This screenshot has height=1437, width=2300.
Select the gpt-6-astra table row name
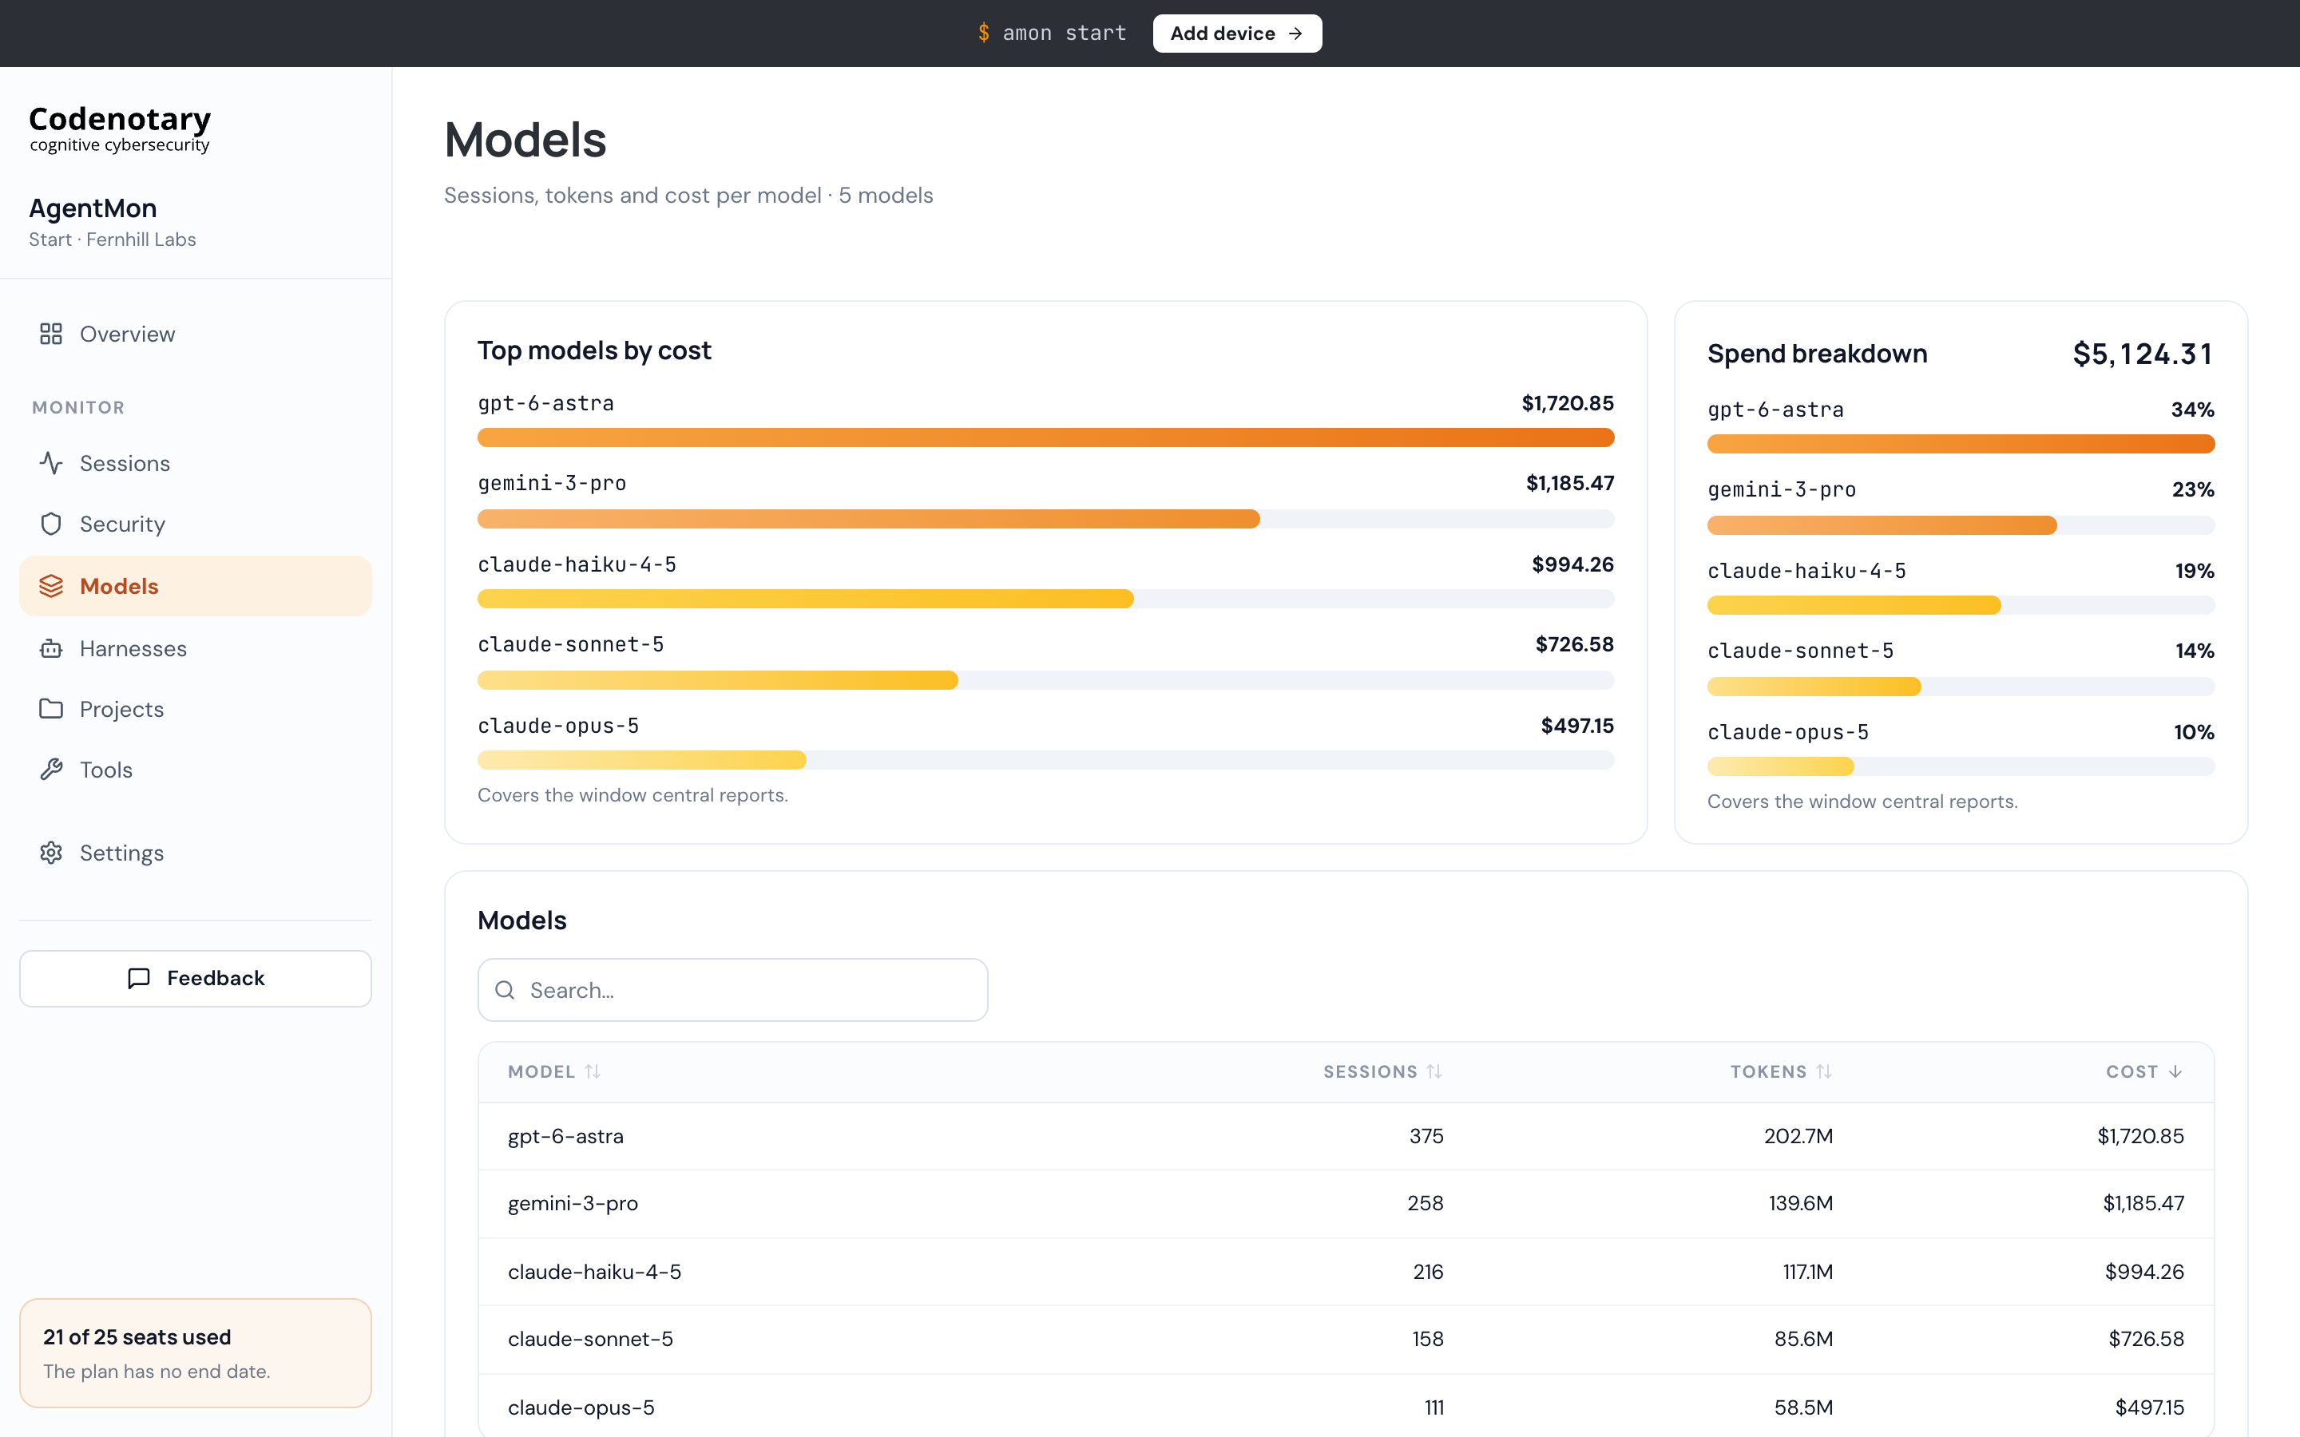coord(565,1136)
